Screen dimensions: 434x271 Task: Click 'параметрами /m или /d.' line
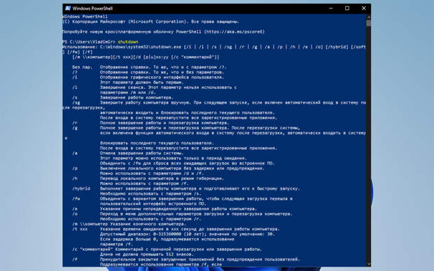click(128, 92)
